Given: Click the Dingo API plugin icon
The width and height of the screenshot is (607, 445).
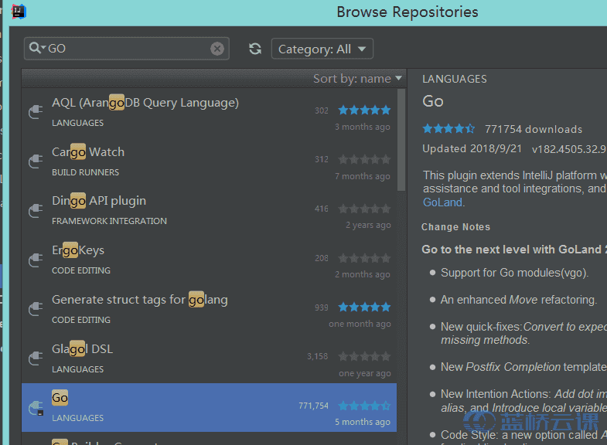Looking at the screenshot, I should coord(36,211).
